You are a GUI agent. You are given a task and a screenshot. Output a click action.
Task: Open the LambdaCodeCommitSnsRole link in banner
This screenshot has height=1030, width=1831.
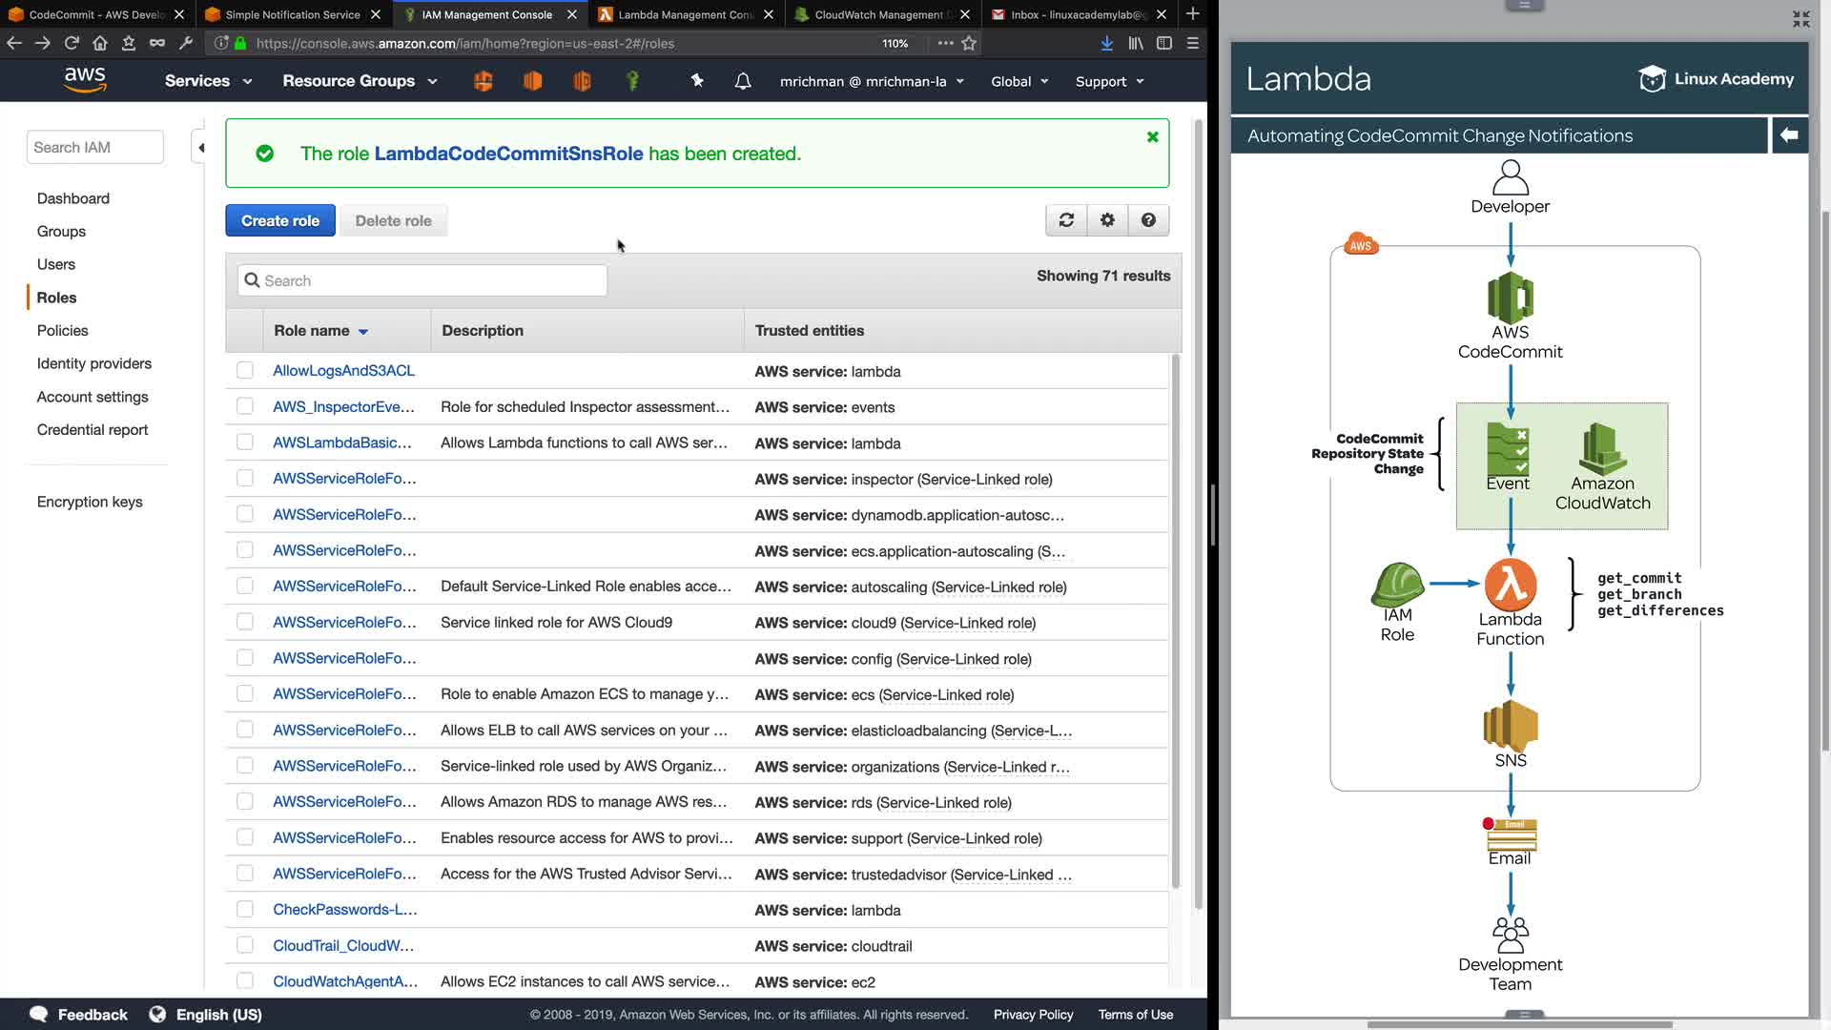coord(508,154)
